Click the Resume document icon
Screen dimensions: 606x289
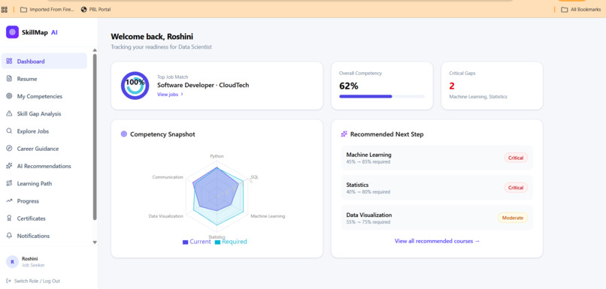(x=9, y=79)
